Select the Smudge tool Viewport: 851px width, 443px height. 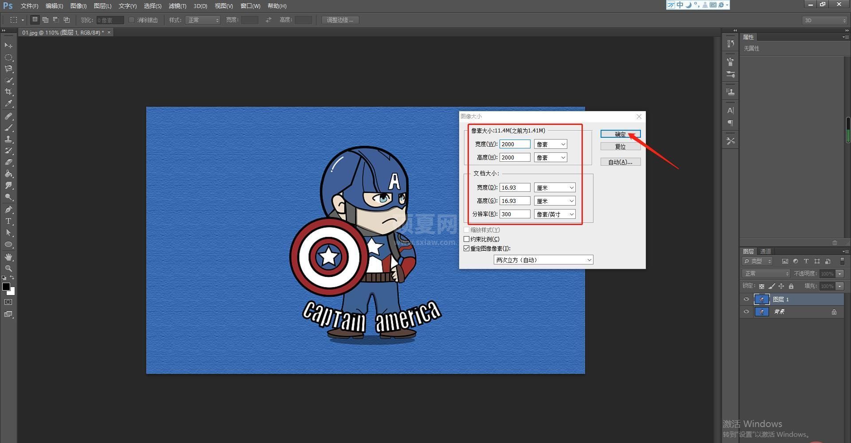8,185
